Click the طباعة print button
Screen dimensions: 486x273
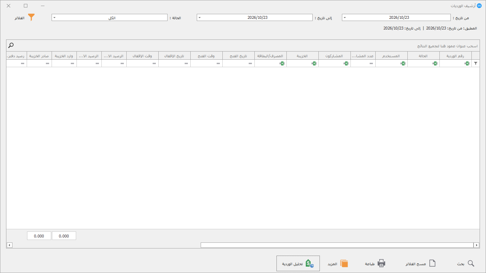click(375, 263)
